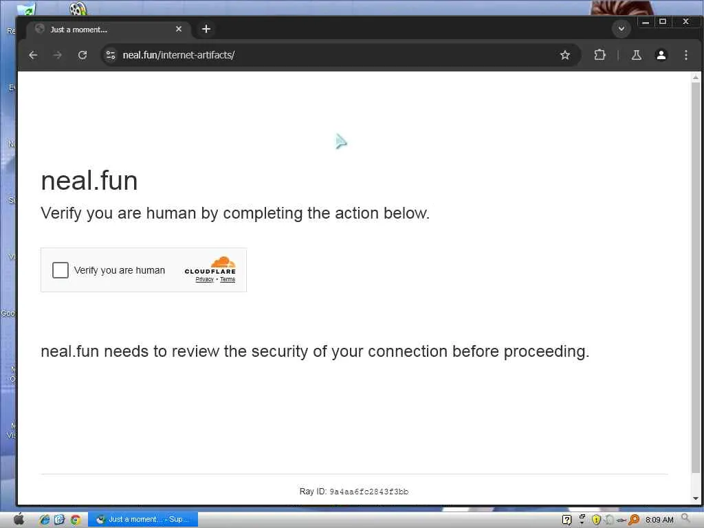This screenshot has width=704, height=528.
Task: Click the forward navigation arrow
Action: (58, 55)
